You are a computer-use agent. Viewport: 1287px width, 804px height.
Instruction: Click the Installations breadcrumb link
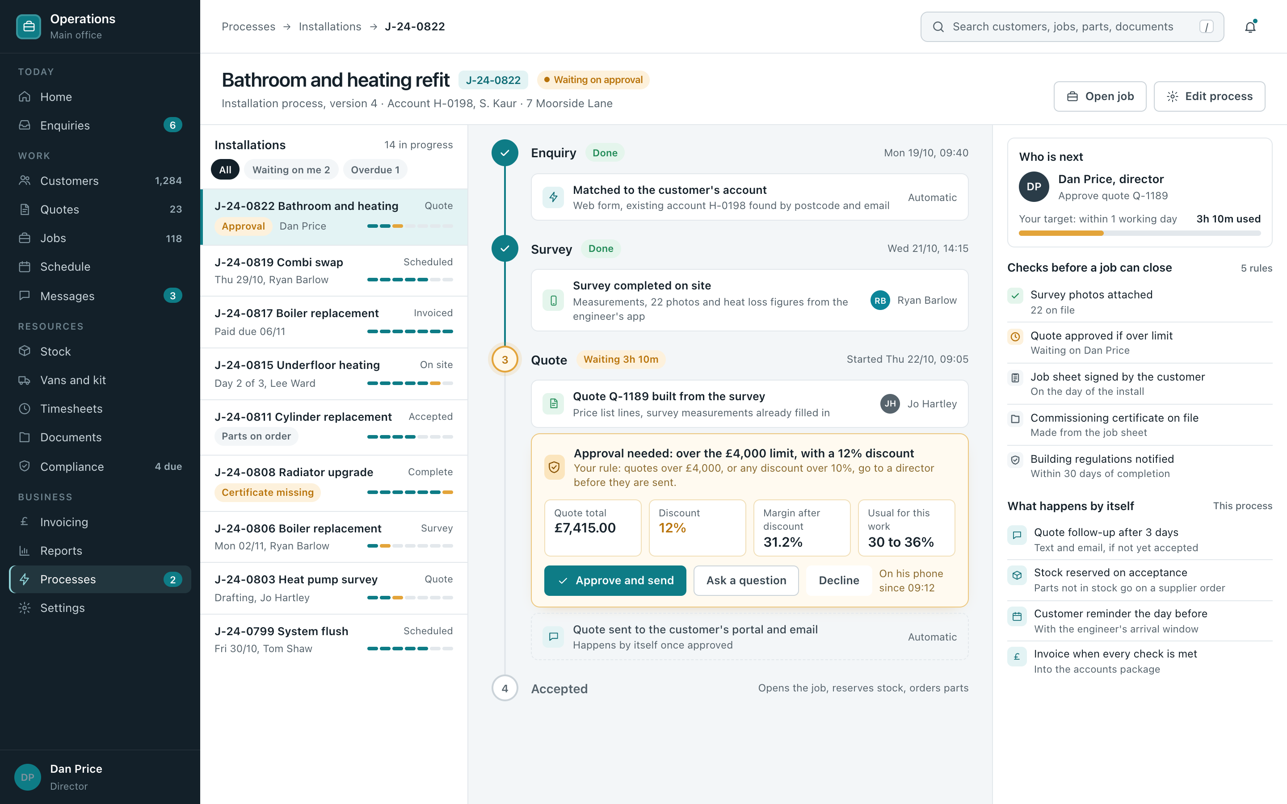pyautogui.click(x=330, y=27)
